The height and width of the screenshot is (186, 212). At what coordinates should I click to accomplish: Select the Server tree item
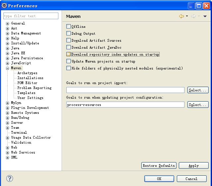(x=17, y=122)
